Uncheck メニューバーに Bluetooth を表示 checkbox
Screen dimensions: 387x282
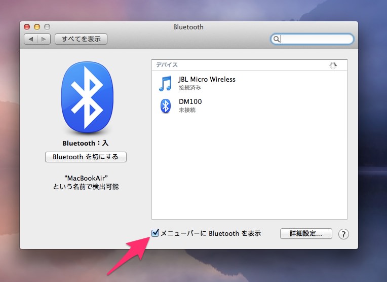point(155,233)
